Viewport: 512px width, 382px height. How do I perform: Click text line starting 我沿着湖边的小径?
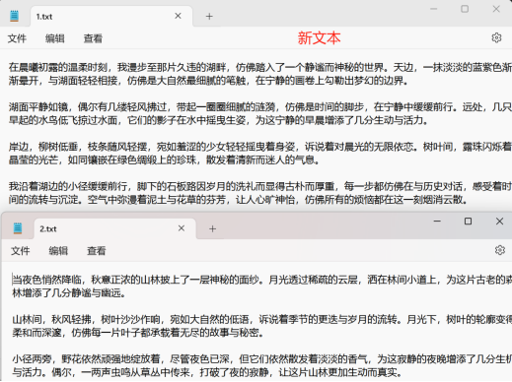click(260, 186)
